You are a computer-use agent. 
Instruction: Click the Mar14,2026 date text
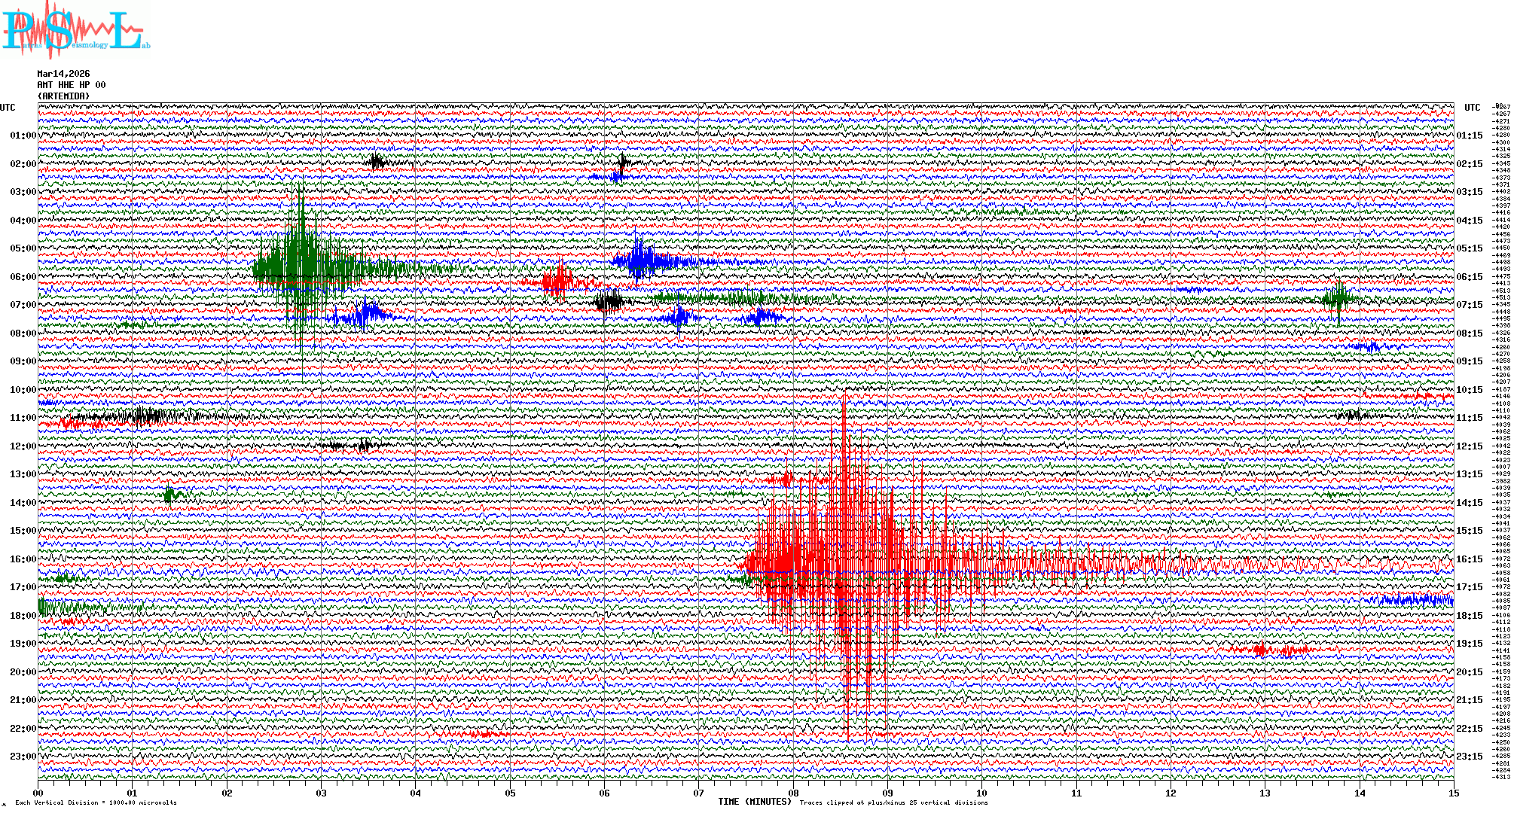point(63,74)
